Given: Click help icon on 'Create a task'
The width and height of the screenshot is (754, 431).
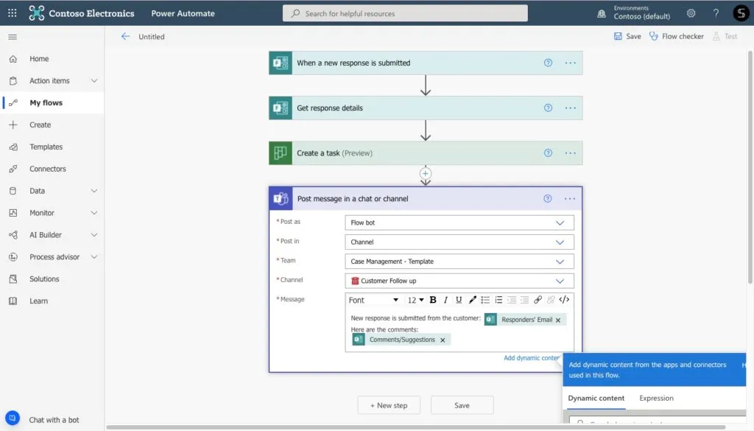Looking at the screenshot, I should pyautogui.click(x=548, y=153).
